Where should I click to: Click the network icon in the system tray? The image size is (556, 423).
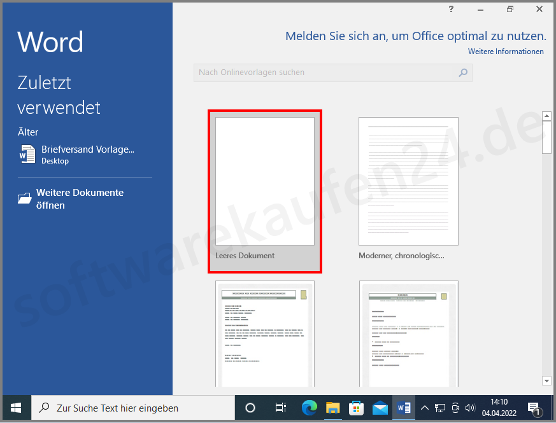[440, 408]
